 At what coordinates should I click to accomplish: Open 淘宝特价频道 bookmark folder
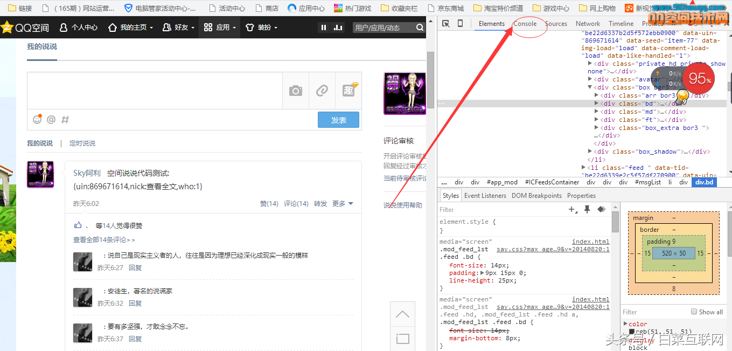(x=498, y=8)
